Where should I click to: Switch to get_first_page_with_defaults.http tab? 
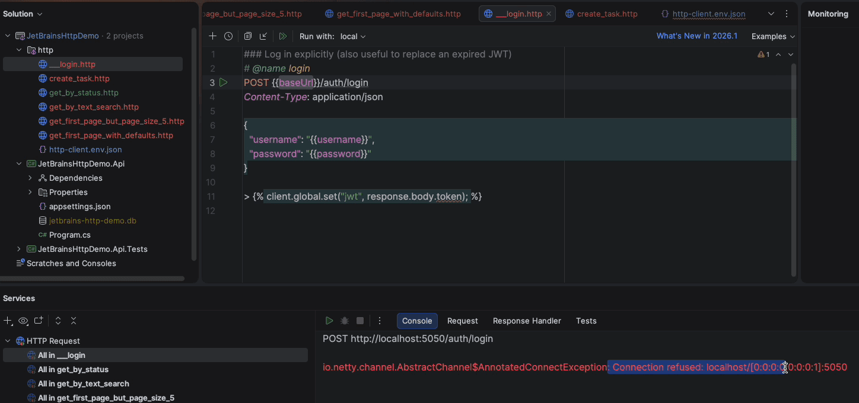pos(393,14)
